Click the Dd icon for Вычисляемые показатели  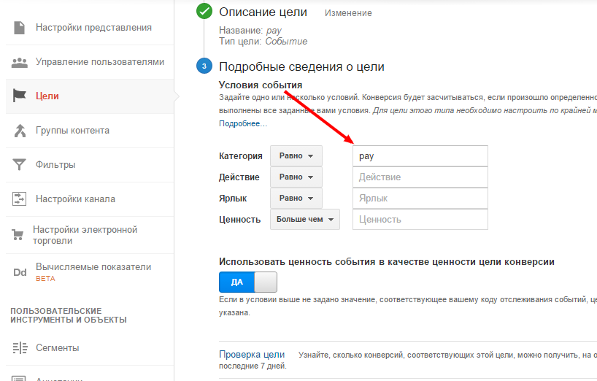[x=20, y=272]
